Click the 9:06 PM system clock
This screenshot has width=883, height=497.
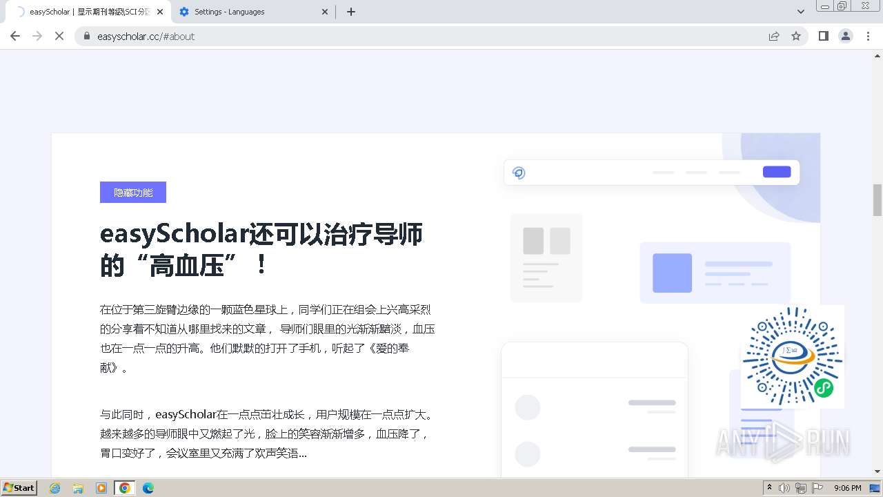pyautogui.click(x=847, y=488)
